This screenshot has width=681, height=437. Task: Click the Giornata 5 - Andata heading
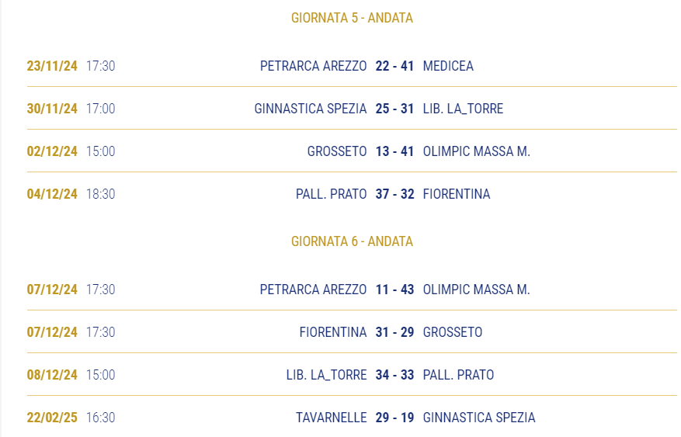tap(352, 18)
